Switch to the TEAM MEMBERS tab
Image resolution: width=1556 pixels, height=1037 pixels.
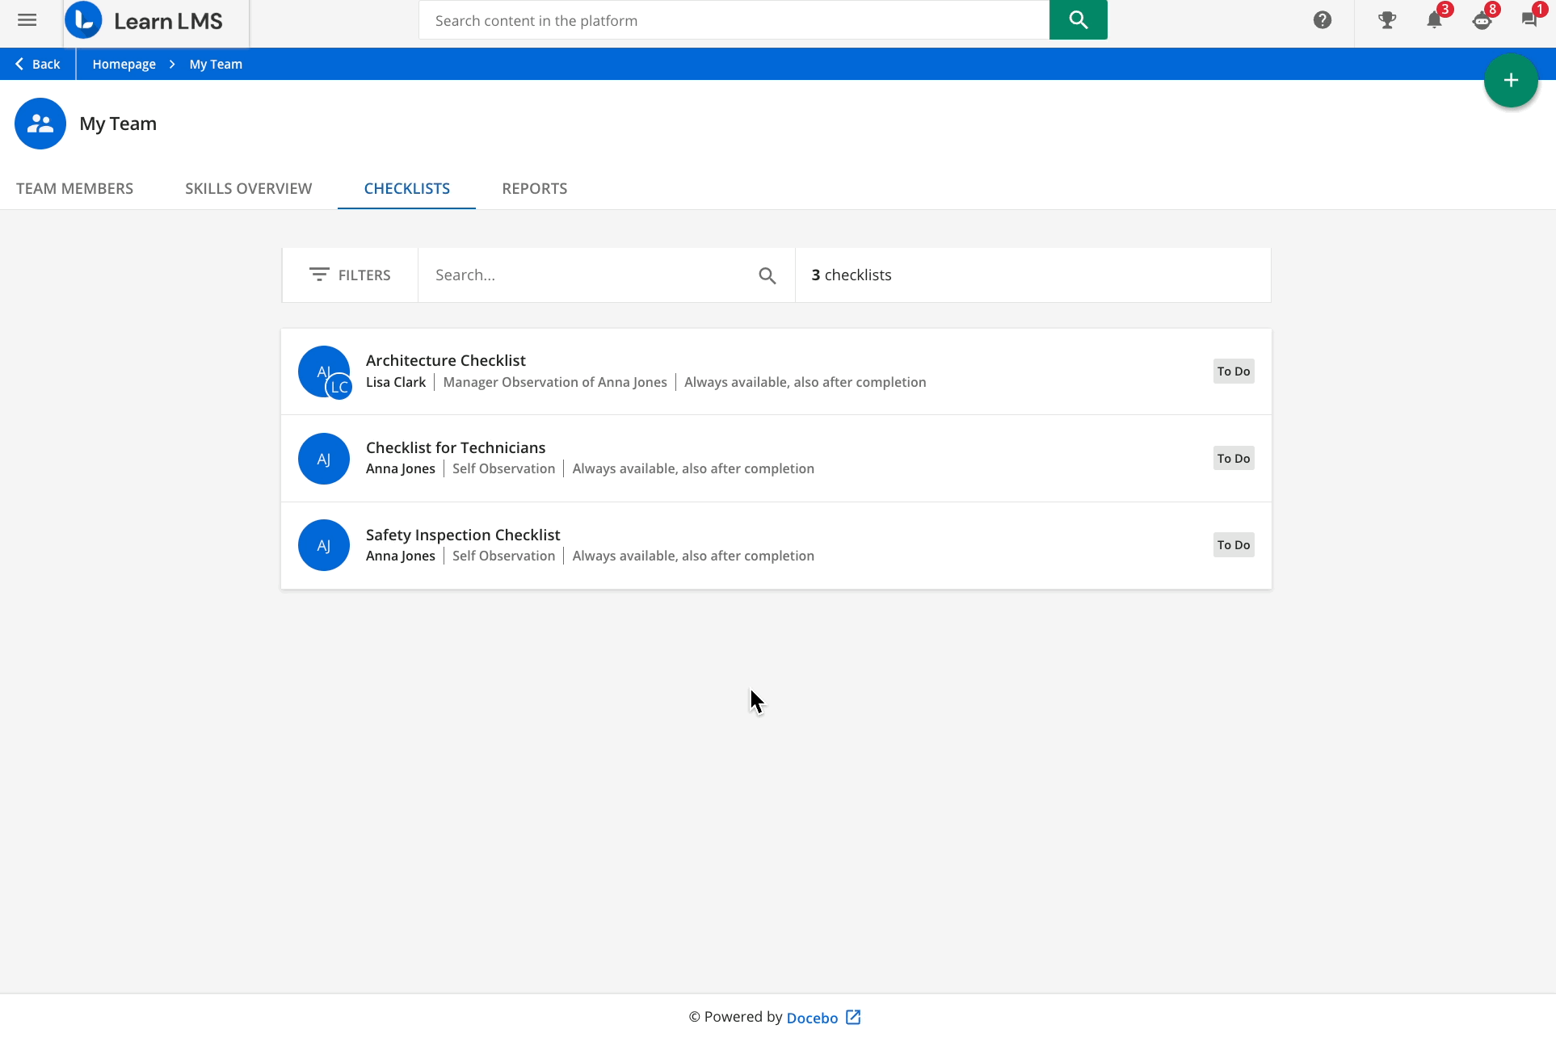pyautogui.click(x=74, y=187)
